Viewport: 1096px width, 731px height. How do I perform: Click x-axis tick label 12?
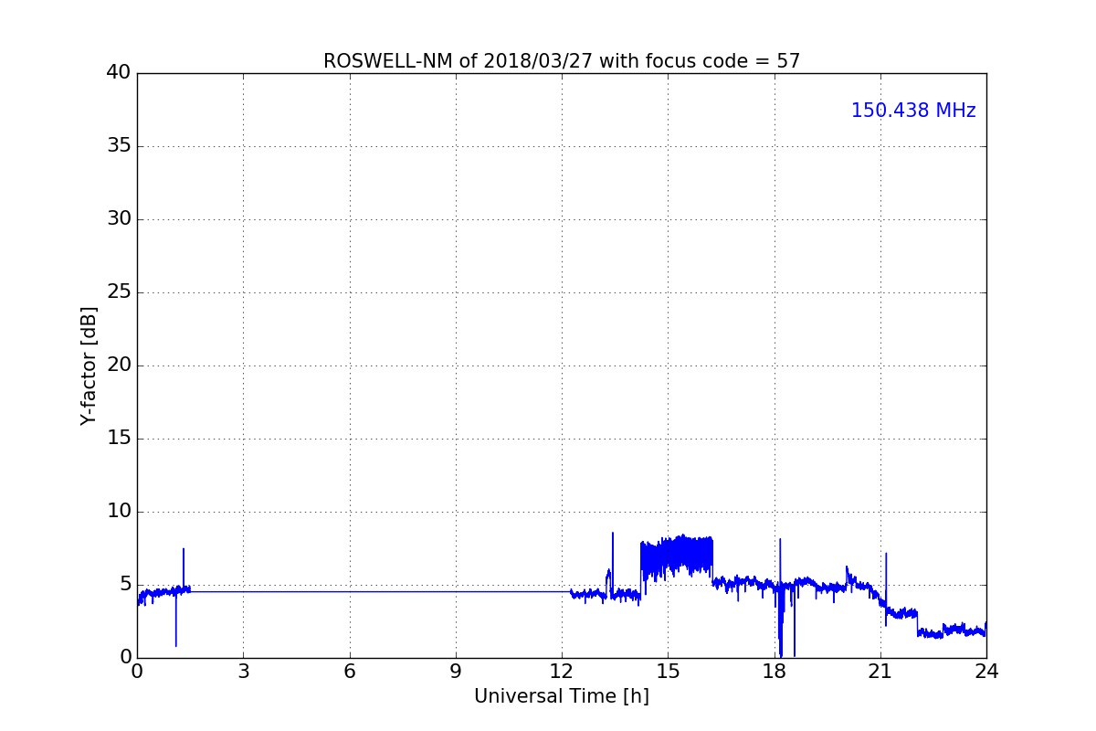point(562,672)
